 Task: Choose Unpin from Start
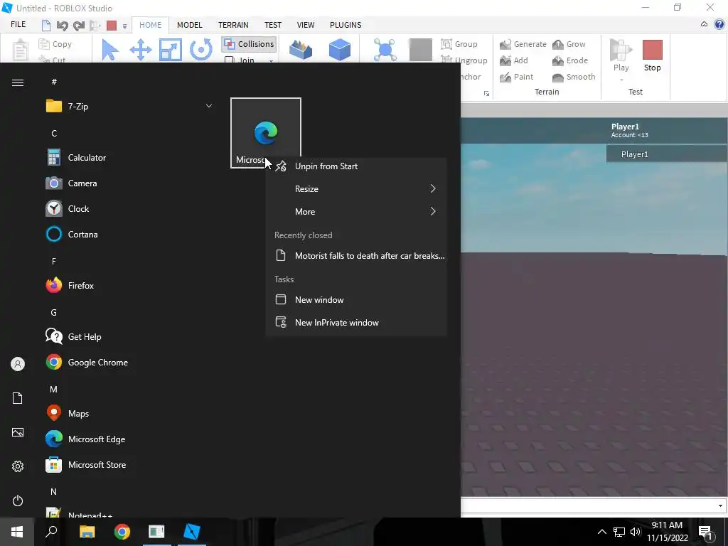[x=356, y=166]
